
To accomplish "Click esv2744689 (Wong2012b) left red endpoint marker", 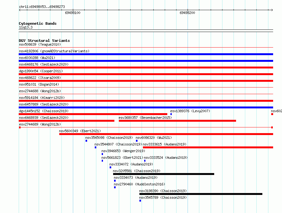I will pos(20,127).
